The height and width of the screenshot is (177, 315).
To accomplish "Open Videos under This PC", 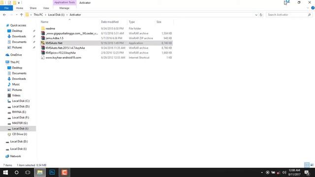I will tap(16, 95).
